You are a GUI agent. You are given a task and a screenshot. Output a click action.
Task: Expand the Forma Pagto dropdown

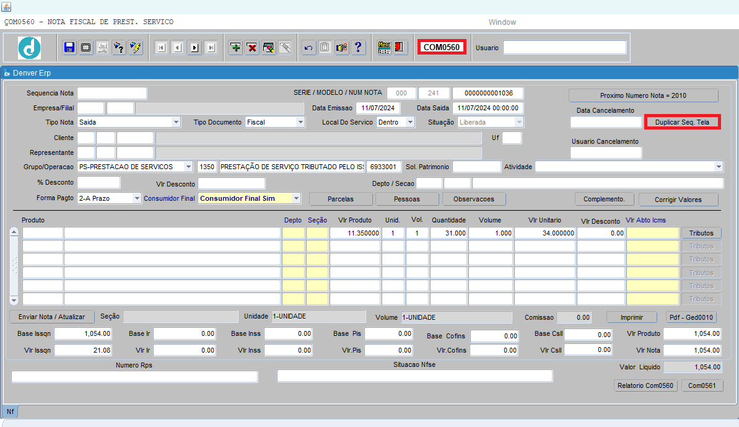coord(137,199)
